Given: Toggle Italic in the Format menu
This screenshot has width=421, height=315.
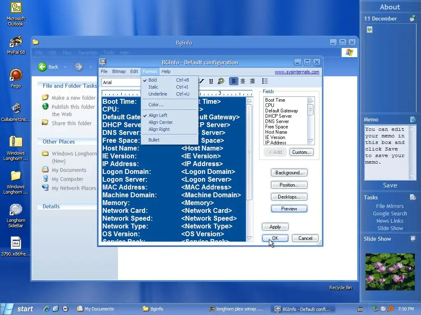Looking at the screenshot, I should tap(170, 87).
